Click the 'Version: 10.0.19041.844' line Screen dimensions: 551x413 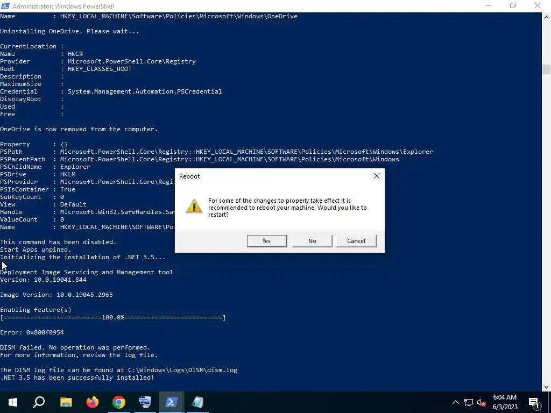[43, 280]
